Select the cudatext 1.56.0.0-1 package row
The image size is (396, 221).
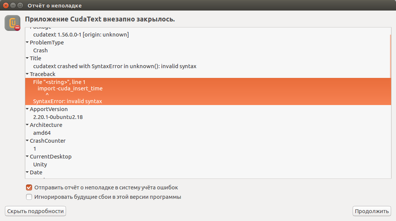[x=81, y=35]
